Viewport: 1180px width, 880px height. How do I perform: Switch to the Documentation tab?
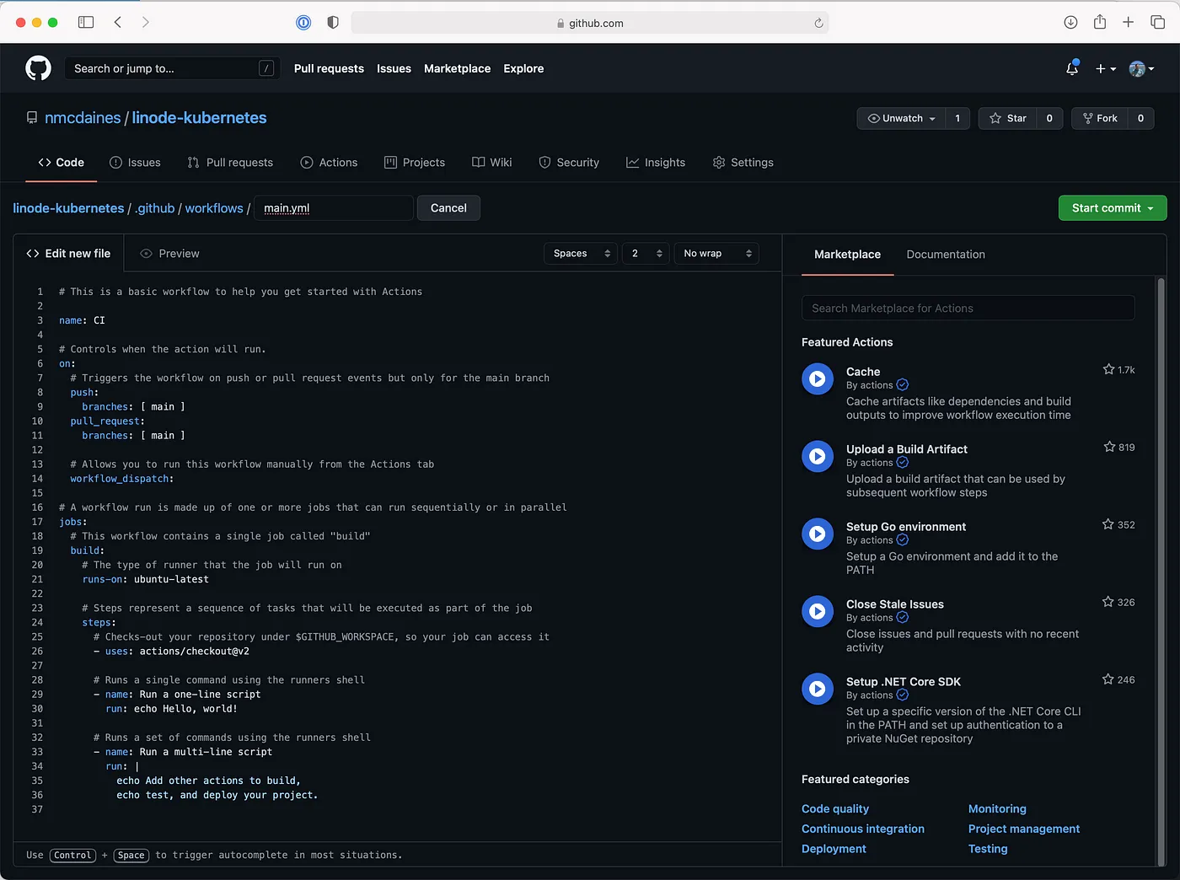945,255
